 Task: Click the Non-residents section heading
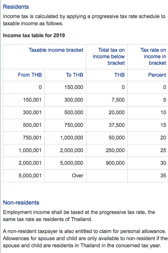coord(21,203)
